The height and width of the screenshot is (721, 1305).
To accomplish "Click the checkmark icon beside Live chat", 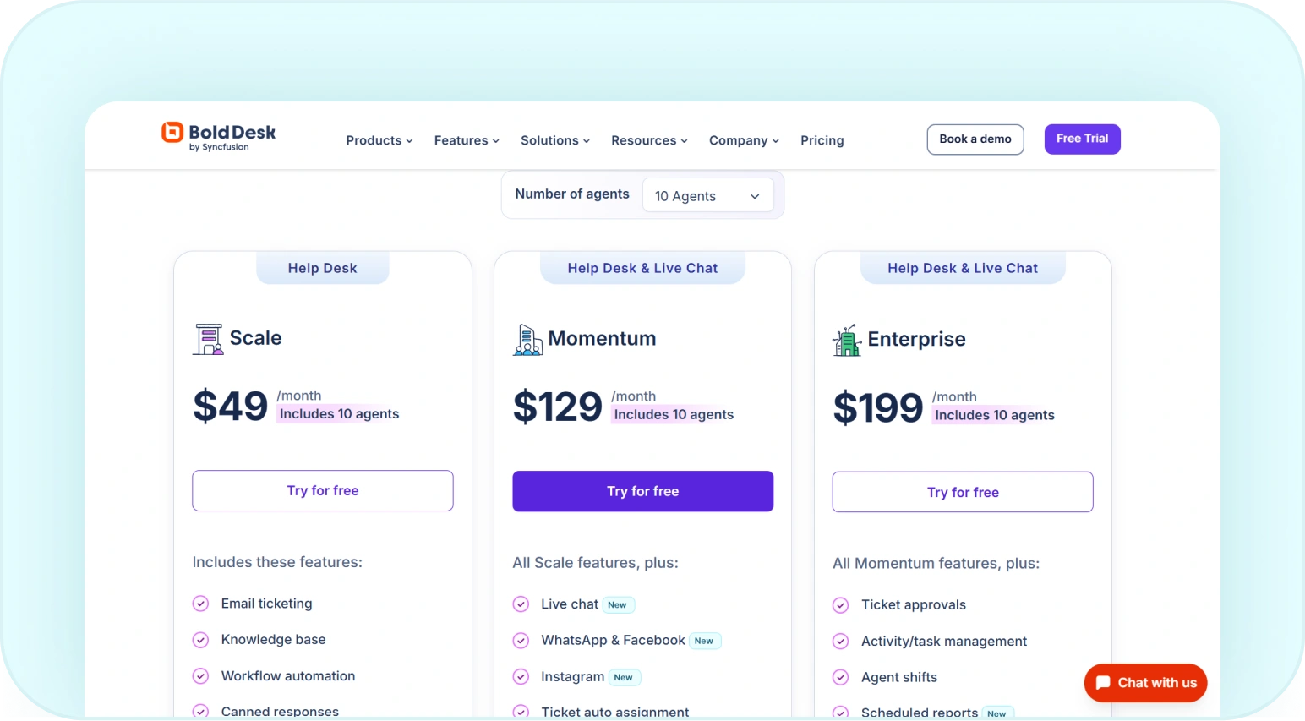I will coord(521,604).
